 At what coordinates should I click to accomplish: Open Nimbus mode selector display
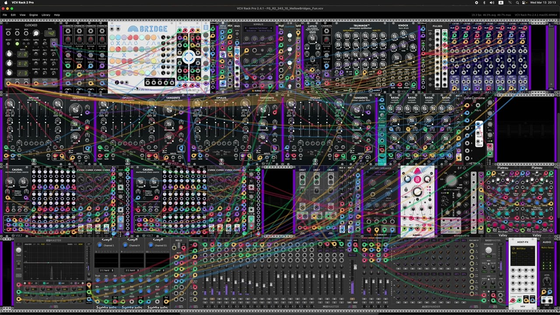click(x=258, y=29)
